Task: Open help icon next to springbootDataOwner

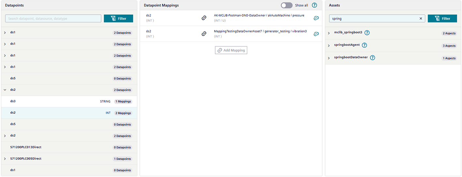Action: [372, 57]
